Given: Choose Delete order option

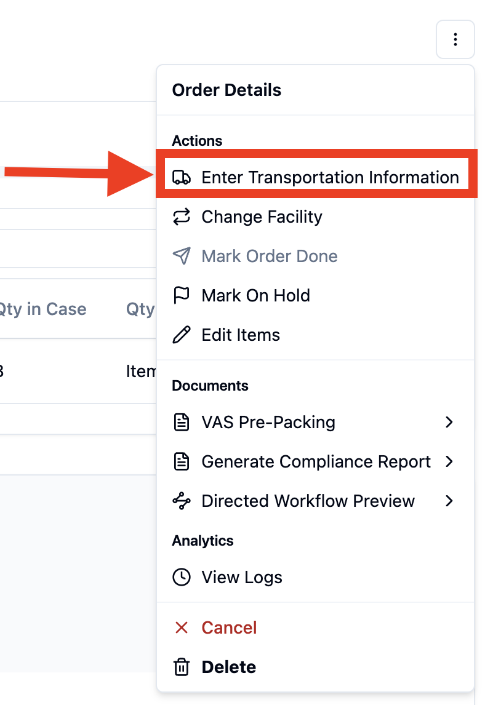Looking at the screenshot, I should click(228, 667).
